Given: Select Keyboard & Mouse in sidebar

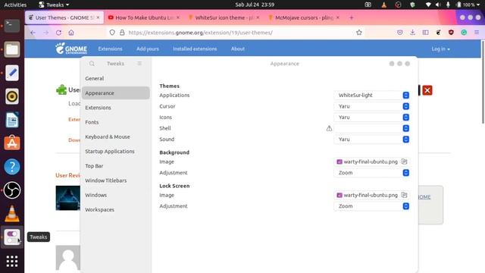Looking at the screenshot, I should 116,136.
